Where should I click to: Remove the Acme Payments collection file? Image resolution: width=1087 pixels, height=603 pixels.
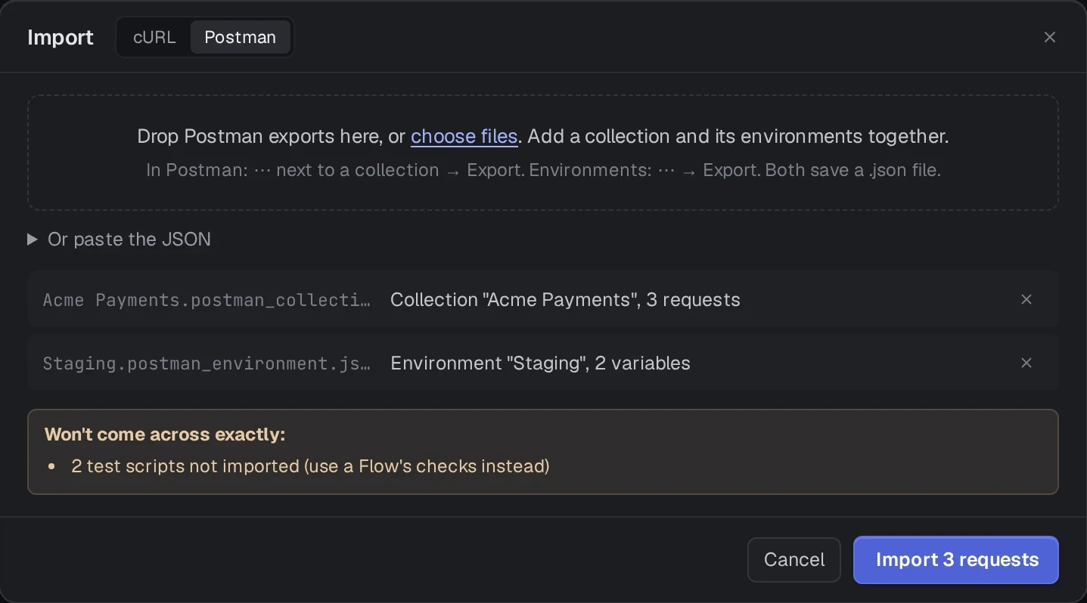[1026, 299]
